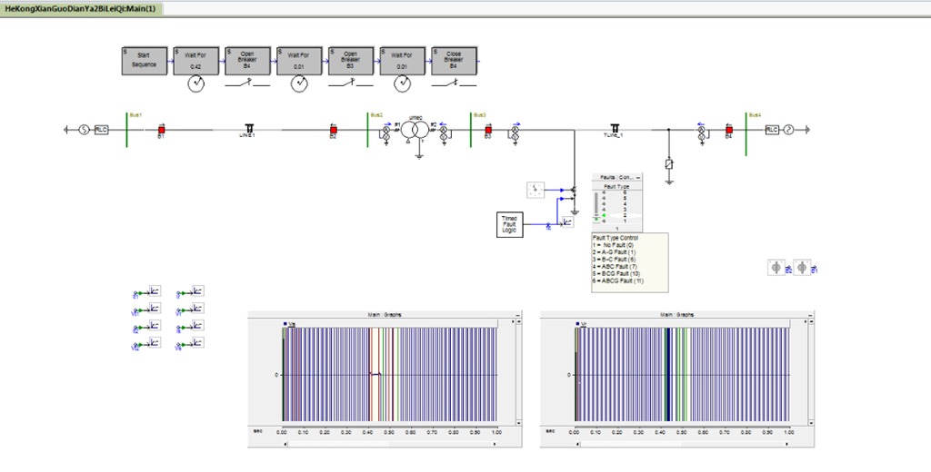931x472 pixels.
Task: Click the left graph horizontal scrollbar right arrow
Action: point(495,444)
